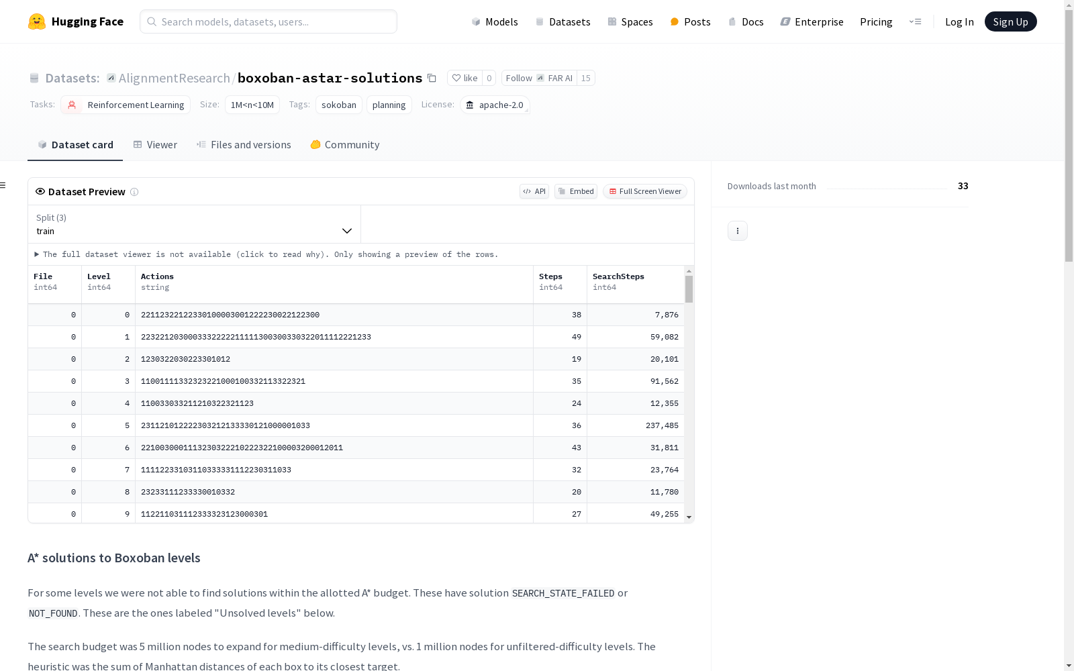Click the SearchSteps value 7,876
The image size is (1074, 671).
click(x=667, y=315)
